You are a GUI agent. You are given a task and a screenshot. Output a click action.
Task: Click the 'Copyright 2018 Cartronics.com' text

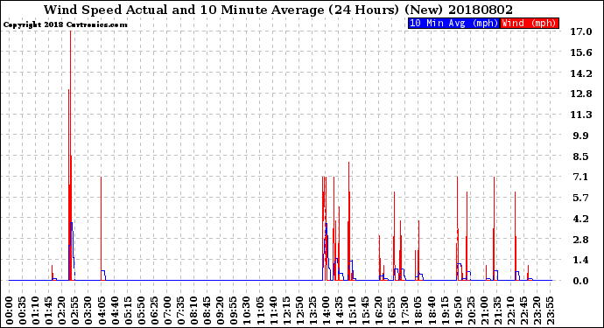point(65,24)
